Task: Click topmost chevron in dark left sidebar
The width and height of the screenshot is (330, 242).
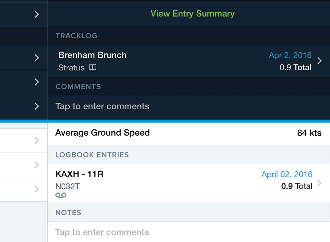Action: pos(37,14)
